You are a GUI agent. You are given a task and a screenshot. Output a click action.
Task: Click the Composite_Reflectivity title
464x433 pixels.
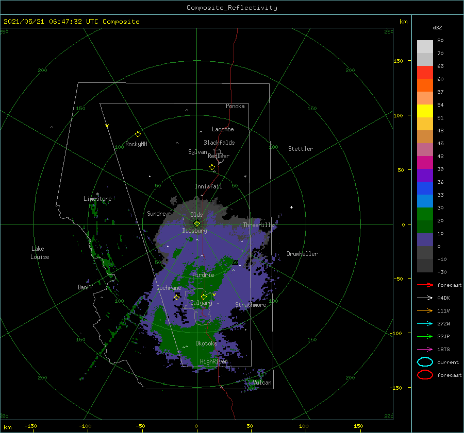tap(232, 8)
